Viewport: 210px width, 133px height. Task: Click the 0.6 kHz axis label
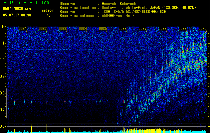click(x=3, y=126)
